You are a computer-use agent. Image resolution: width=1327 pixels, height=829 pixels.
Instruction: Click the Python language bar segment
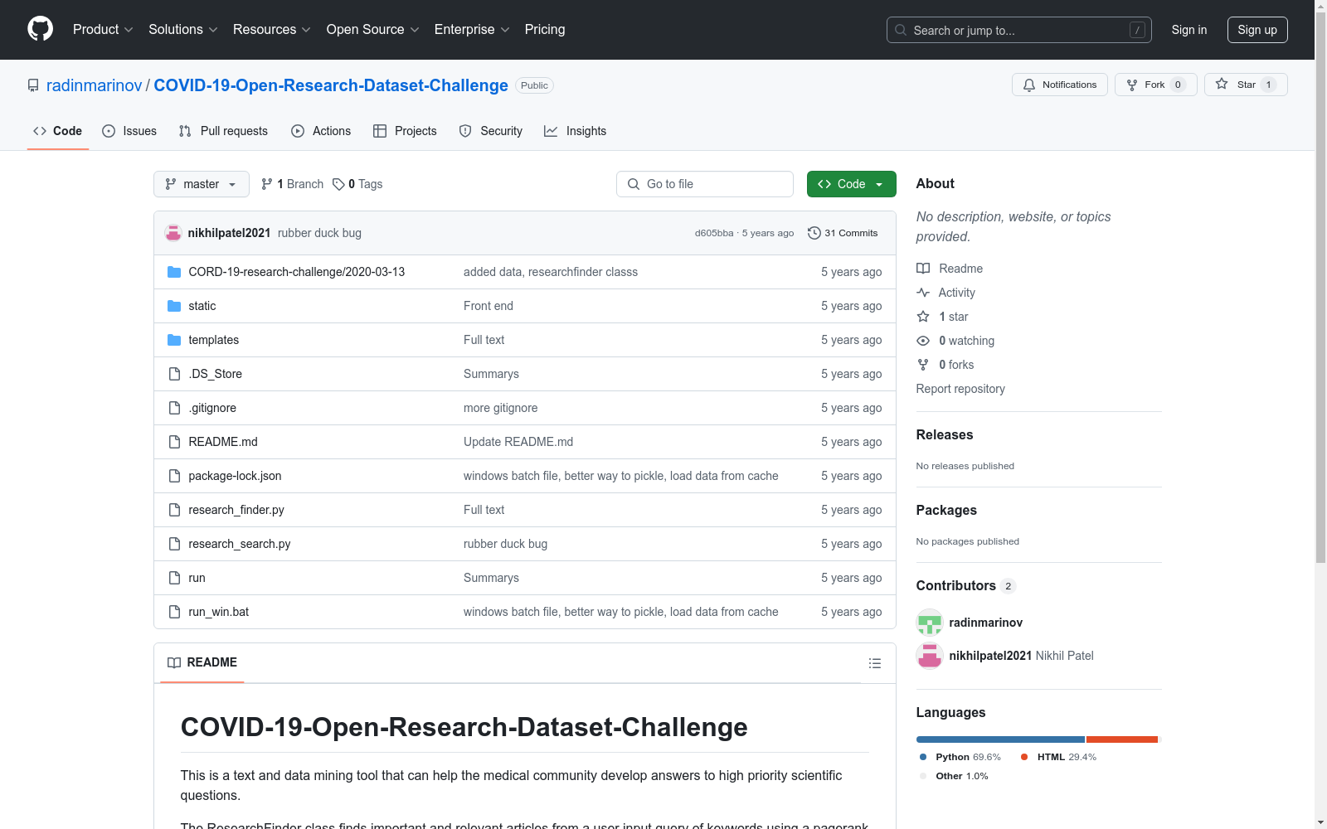[1000, 739]
